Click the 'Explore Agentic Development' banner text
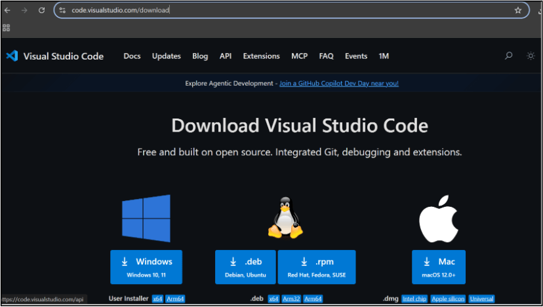Image resolution: width=543 pixels, height=307 pixels. click(x=229, y=83)
